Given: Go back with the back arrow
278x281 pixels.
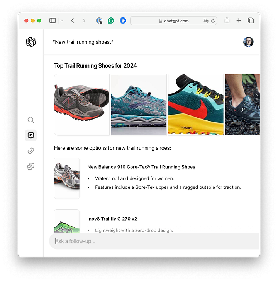Looking at the screenshot, I should (73, 21).
